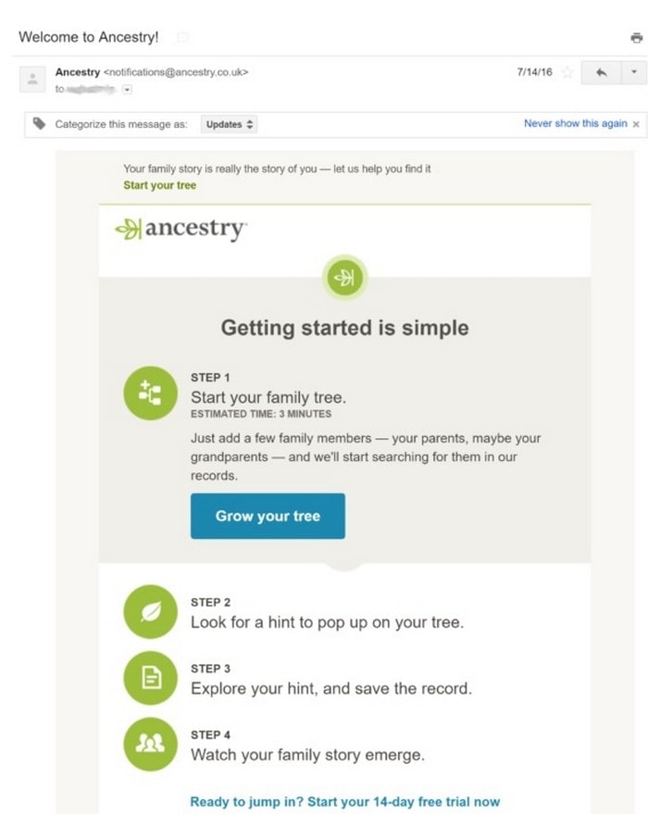Click 'Never show this again' link
This screenshot has width=648, height=814.
click(575, 123)
